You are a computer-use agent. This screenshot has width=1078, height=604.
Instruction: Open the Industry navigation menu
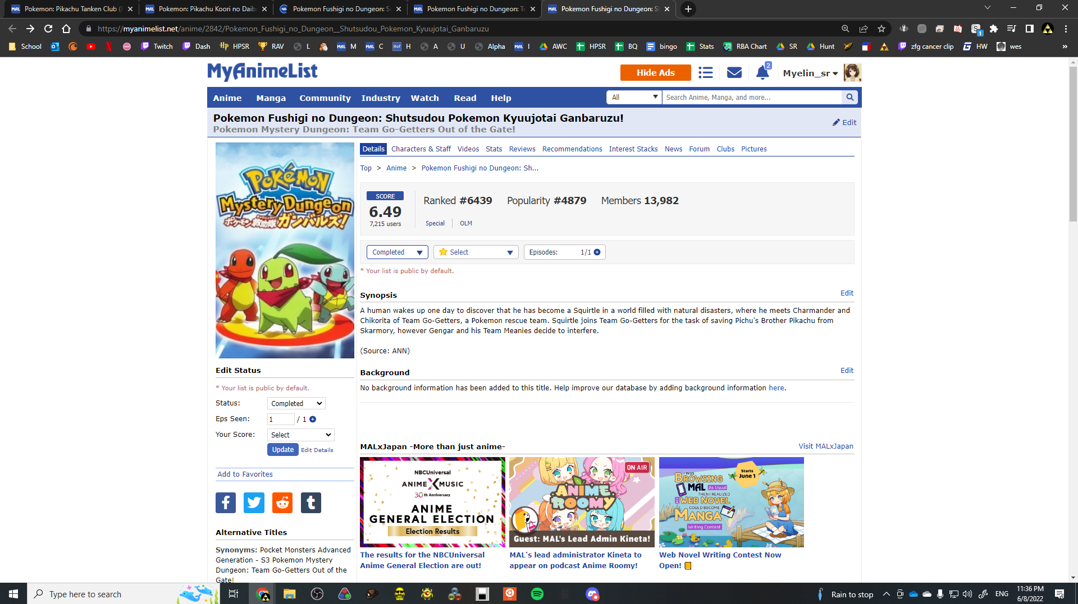click(x=381, y=98)
